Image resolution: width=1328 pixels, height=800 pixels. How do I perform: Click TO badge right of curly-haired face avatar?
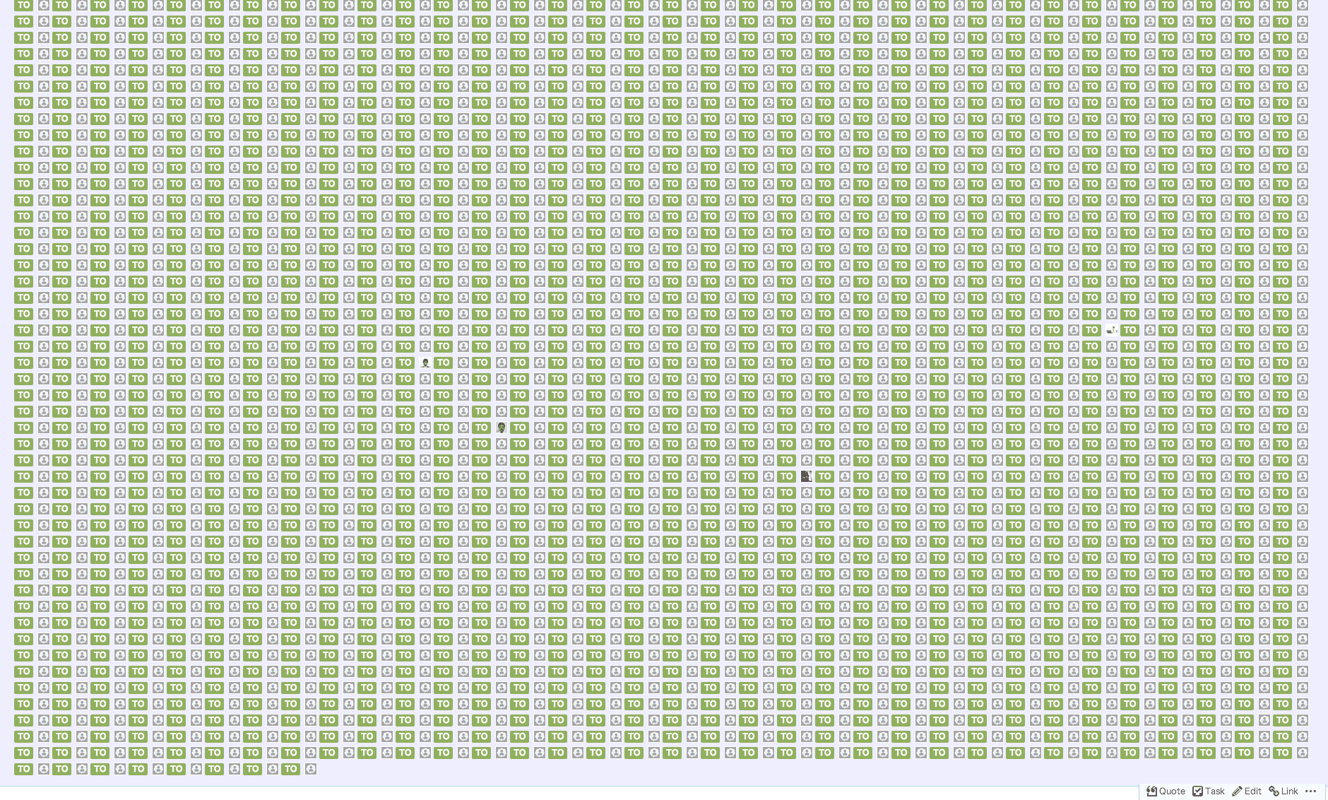pyautogui.click(x=519, y=428)
